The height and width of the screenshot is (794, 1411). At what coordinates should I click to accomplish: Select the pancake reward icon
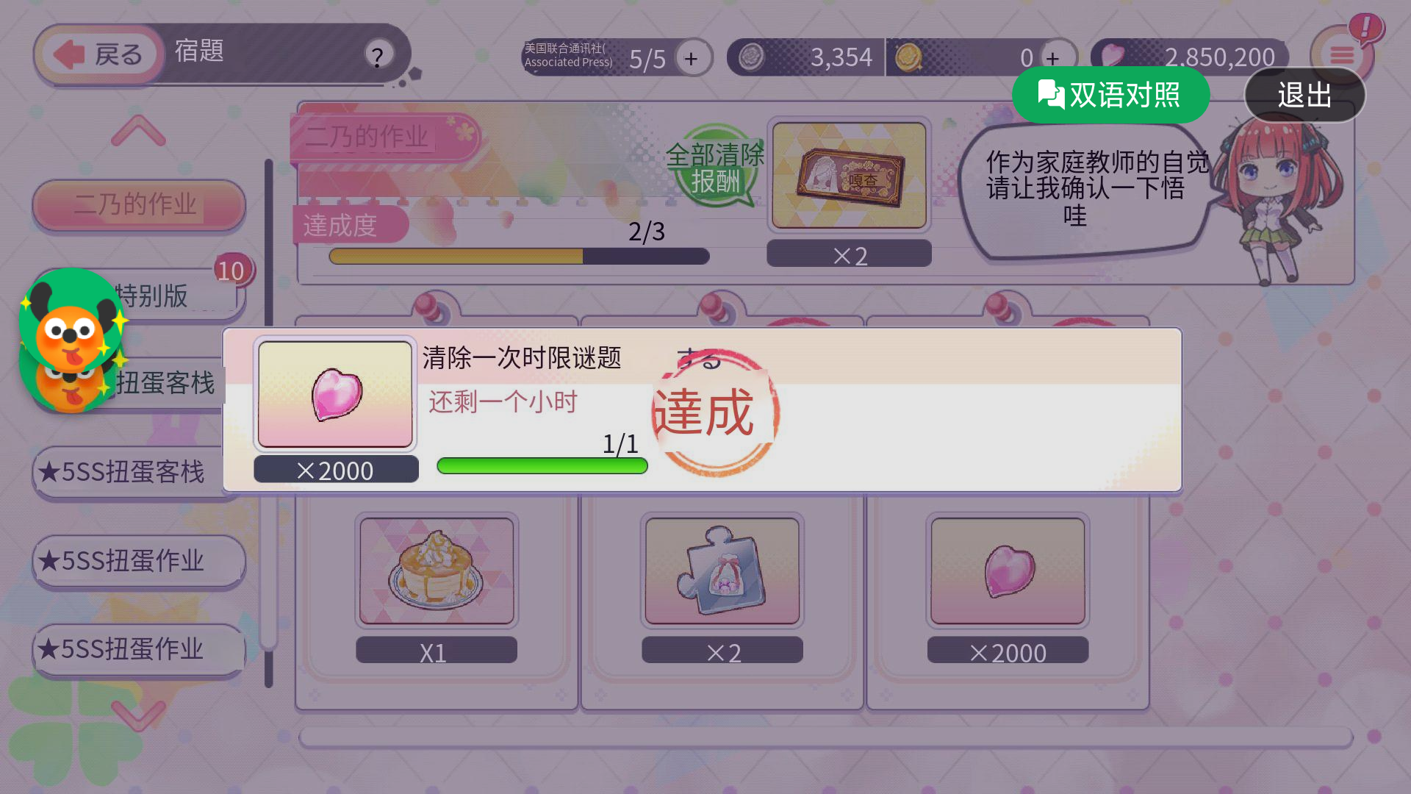[x=437, y=571]
